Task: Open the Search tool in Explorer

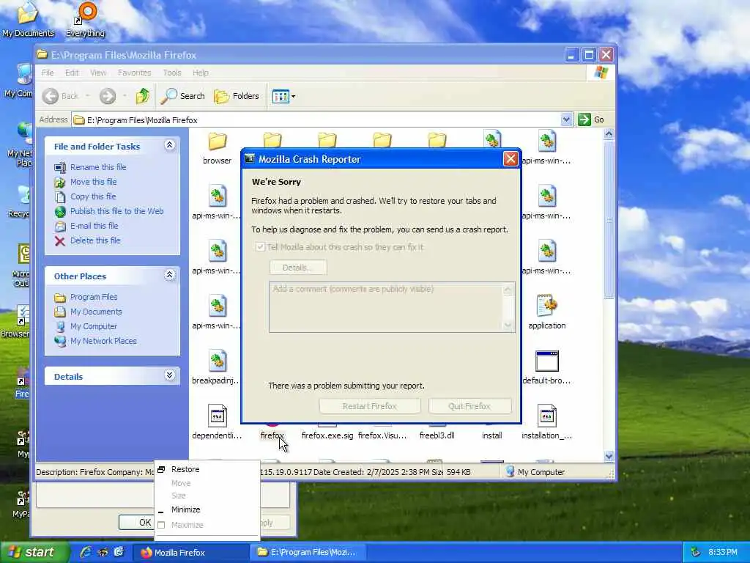Action: pos(182,96)
